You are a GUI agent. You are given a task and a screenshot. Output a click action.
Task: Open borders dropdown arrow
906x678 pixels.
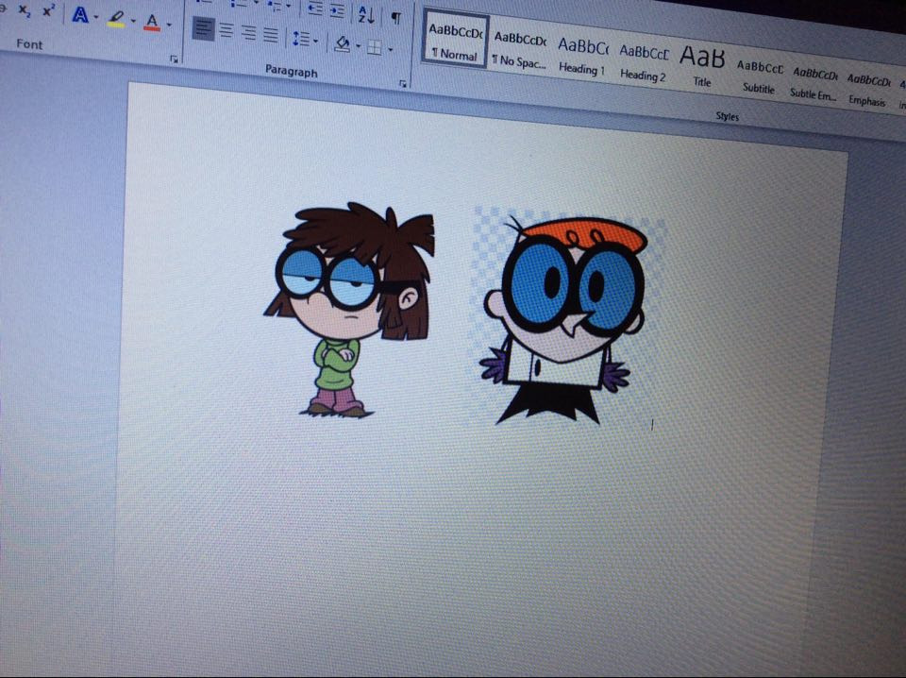tap(391, 50)
